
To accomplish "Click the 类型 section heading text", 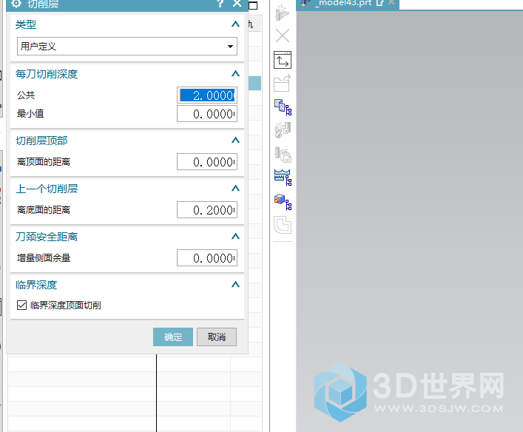I will pyautogui.click(x=26, y=24).
